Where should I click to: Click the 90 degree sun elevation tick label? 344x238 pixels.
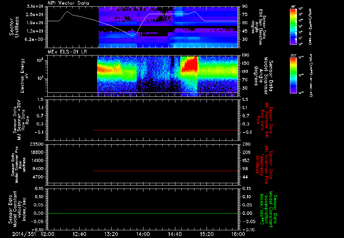point(245,6)
